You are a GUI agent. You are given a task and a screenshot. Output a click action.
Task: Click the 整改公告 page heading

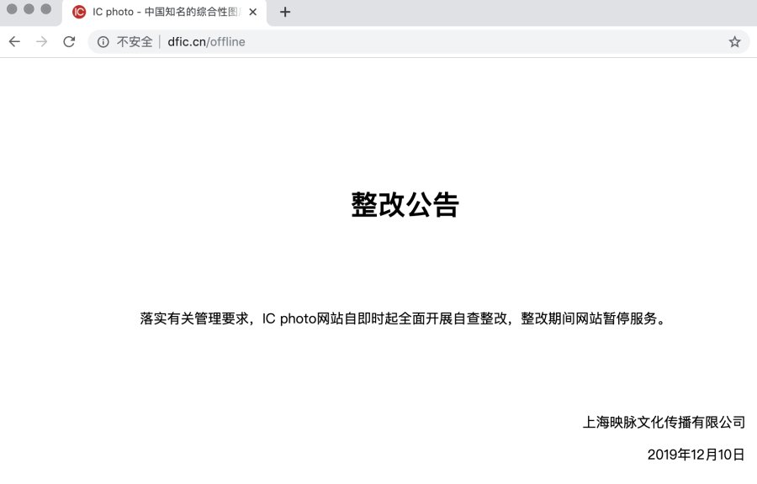tap(405, 205)
